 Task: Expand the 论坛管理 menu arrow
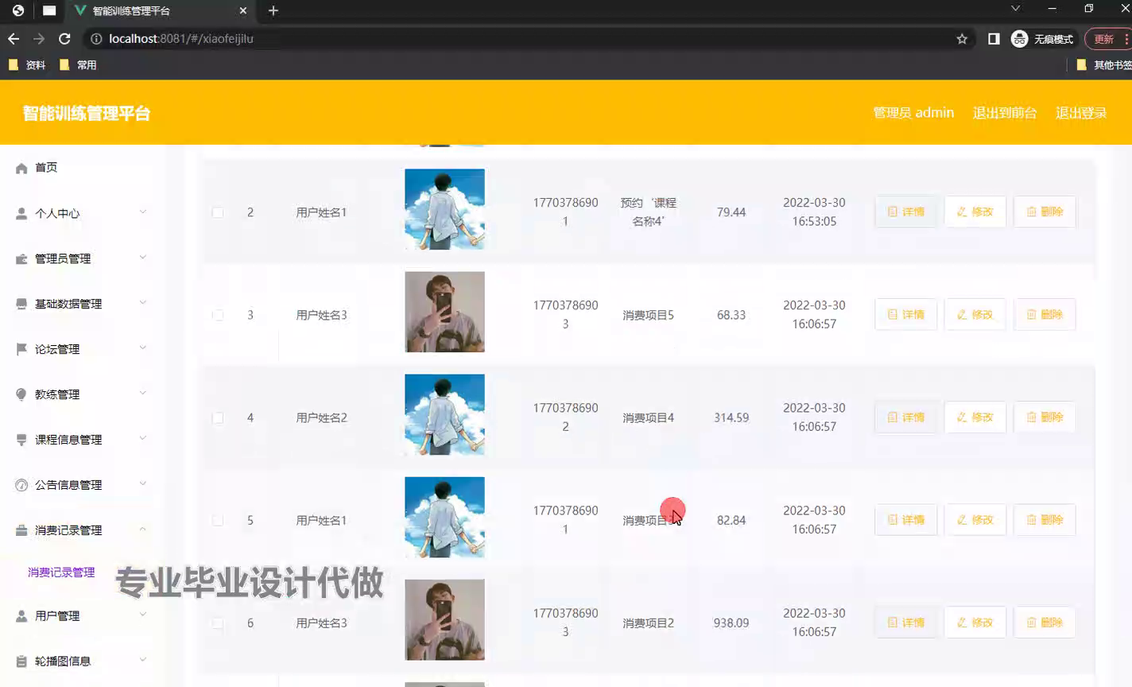click(x=143, y=347)
